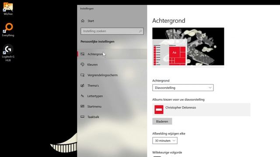The image size is (280, 157).
Task: Open the Thema's settings page
Action: [112, 85]
